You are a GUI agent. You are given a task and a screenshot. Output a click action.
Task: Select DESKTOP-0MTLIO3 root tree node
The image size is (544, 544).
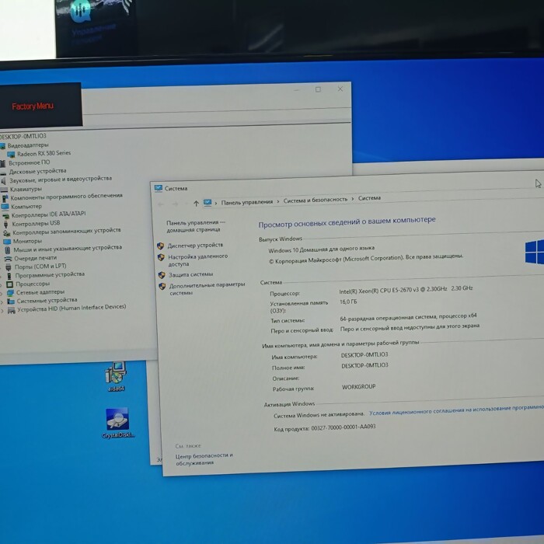pos(23,136)
